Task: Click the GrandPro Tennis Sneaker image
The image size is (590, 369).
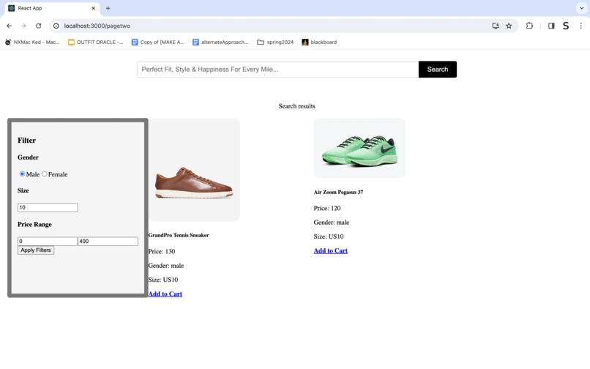Action: point(194,170)
